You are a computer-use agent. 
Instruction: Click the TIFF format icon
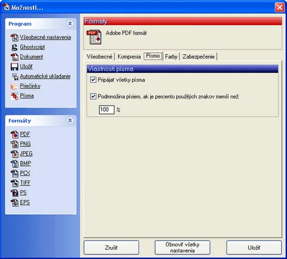point(14,183)
